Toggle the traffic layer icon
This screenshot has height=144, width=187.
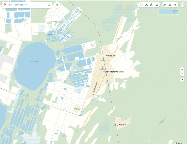(141, 5)
